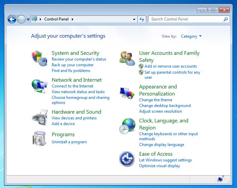The width and height of the screenshot is (237, 188).
Task: Click Connect to the Internet link
Action: coord(72,86)
